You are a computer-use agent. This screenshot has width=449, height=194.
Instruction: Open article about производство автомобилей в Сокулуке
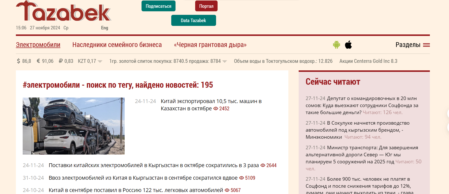click(x=358, y=130)
